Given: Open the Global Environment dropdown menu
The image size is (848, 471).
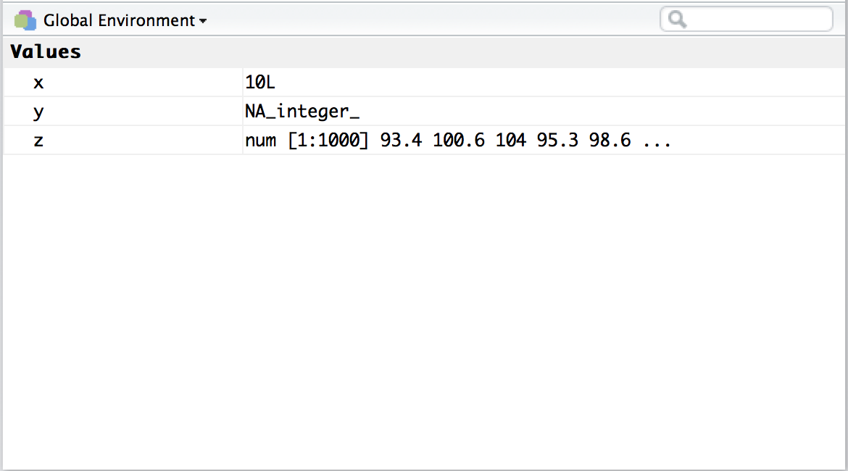Looking at the screenshot, I should click(125, 20).
